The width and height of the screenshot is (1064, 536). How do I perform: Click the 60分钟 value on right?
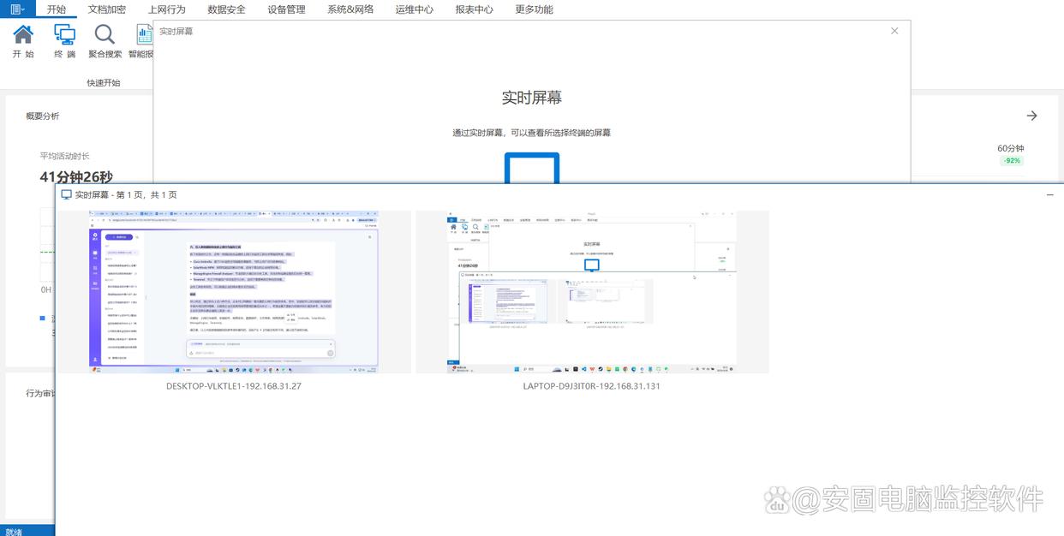coord(1011,148)
